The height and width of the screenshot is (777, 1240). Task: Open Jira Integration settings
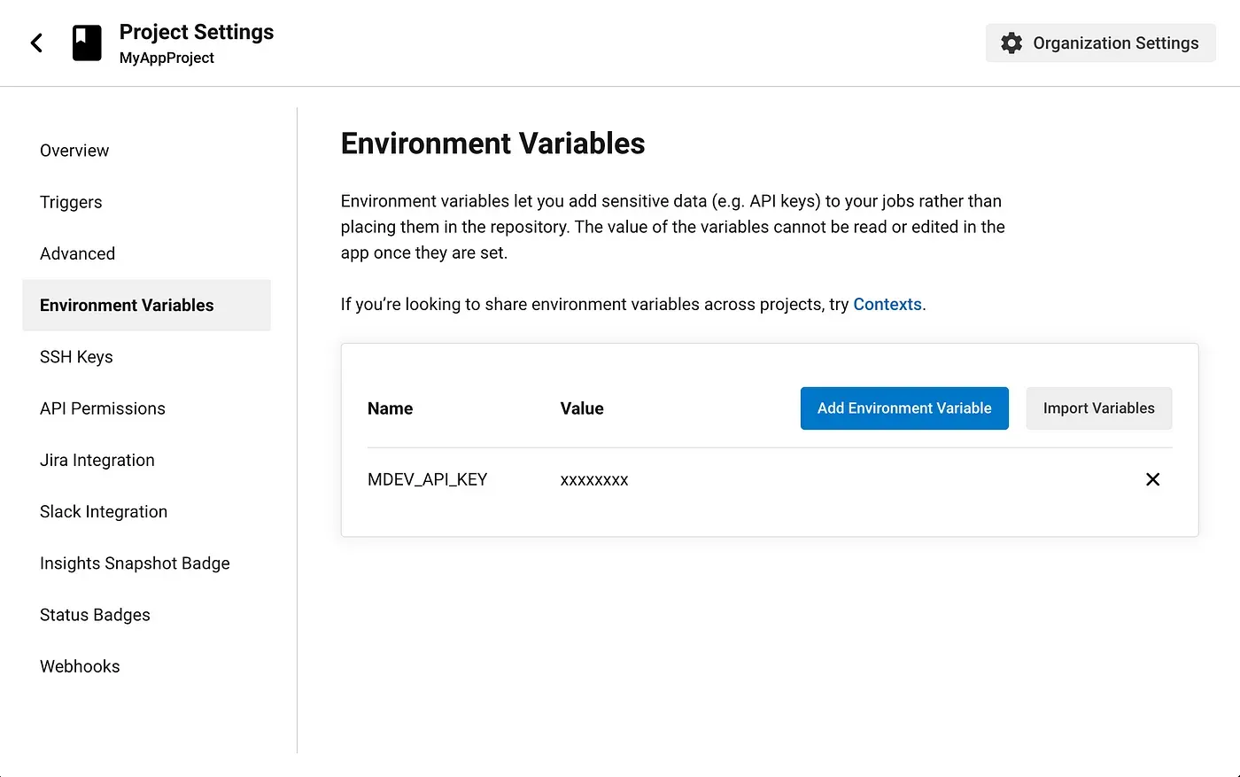click(x=97, y=460)
